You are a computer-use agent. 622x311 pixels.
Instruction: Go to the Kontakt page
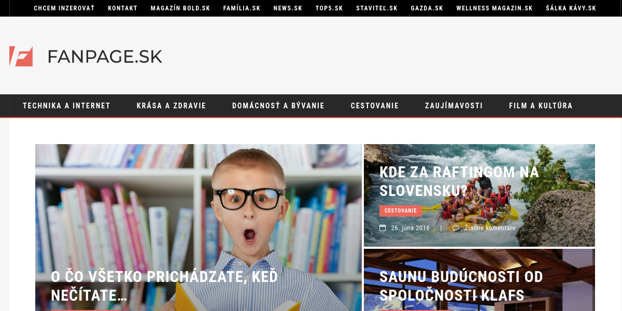123,8
